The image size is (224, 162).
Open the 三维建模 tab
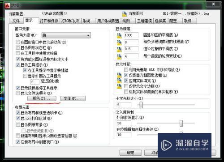[x=144, y=21]
